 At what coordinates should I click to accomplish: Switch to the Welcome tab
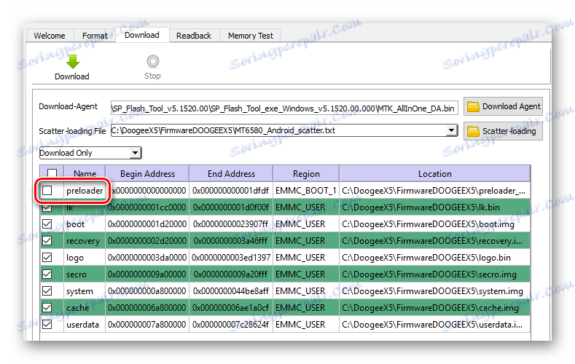[50, 36]
